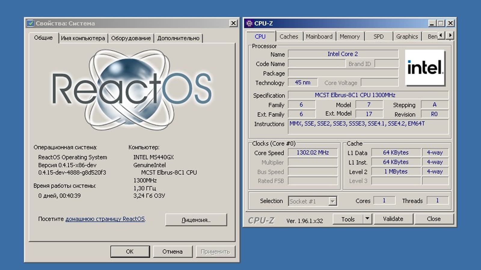Click Отмена in System Properties
This screenshot has height=270, width=481.
tap(173, 251)
